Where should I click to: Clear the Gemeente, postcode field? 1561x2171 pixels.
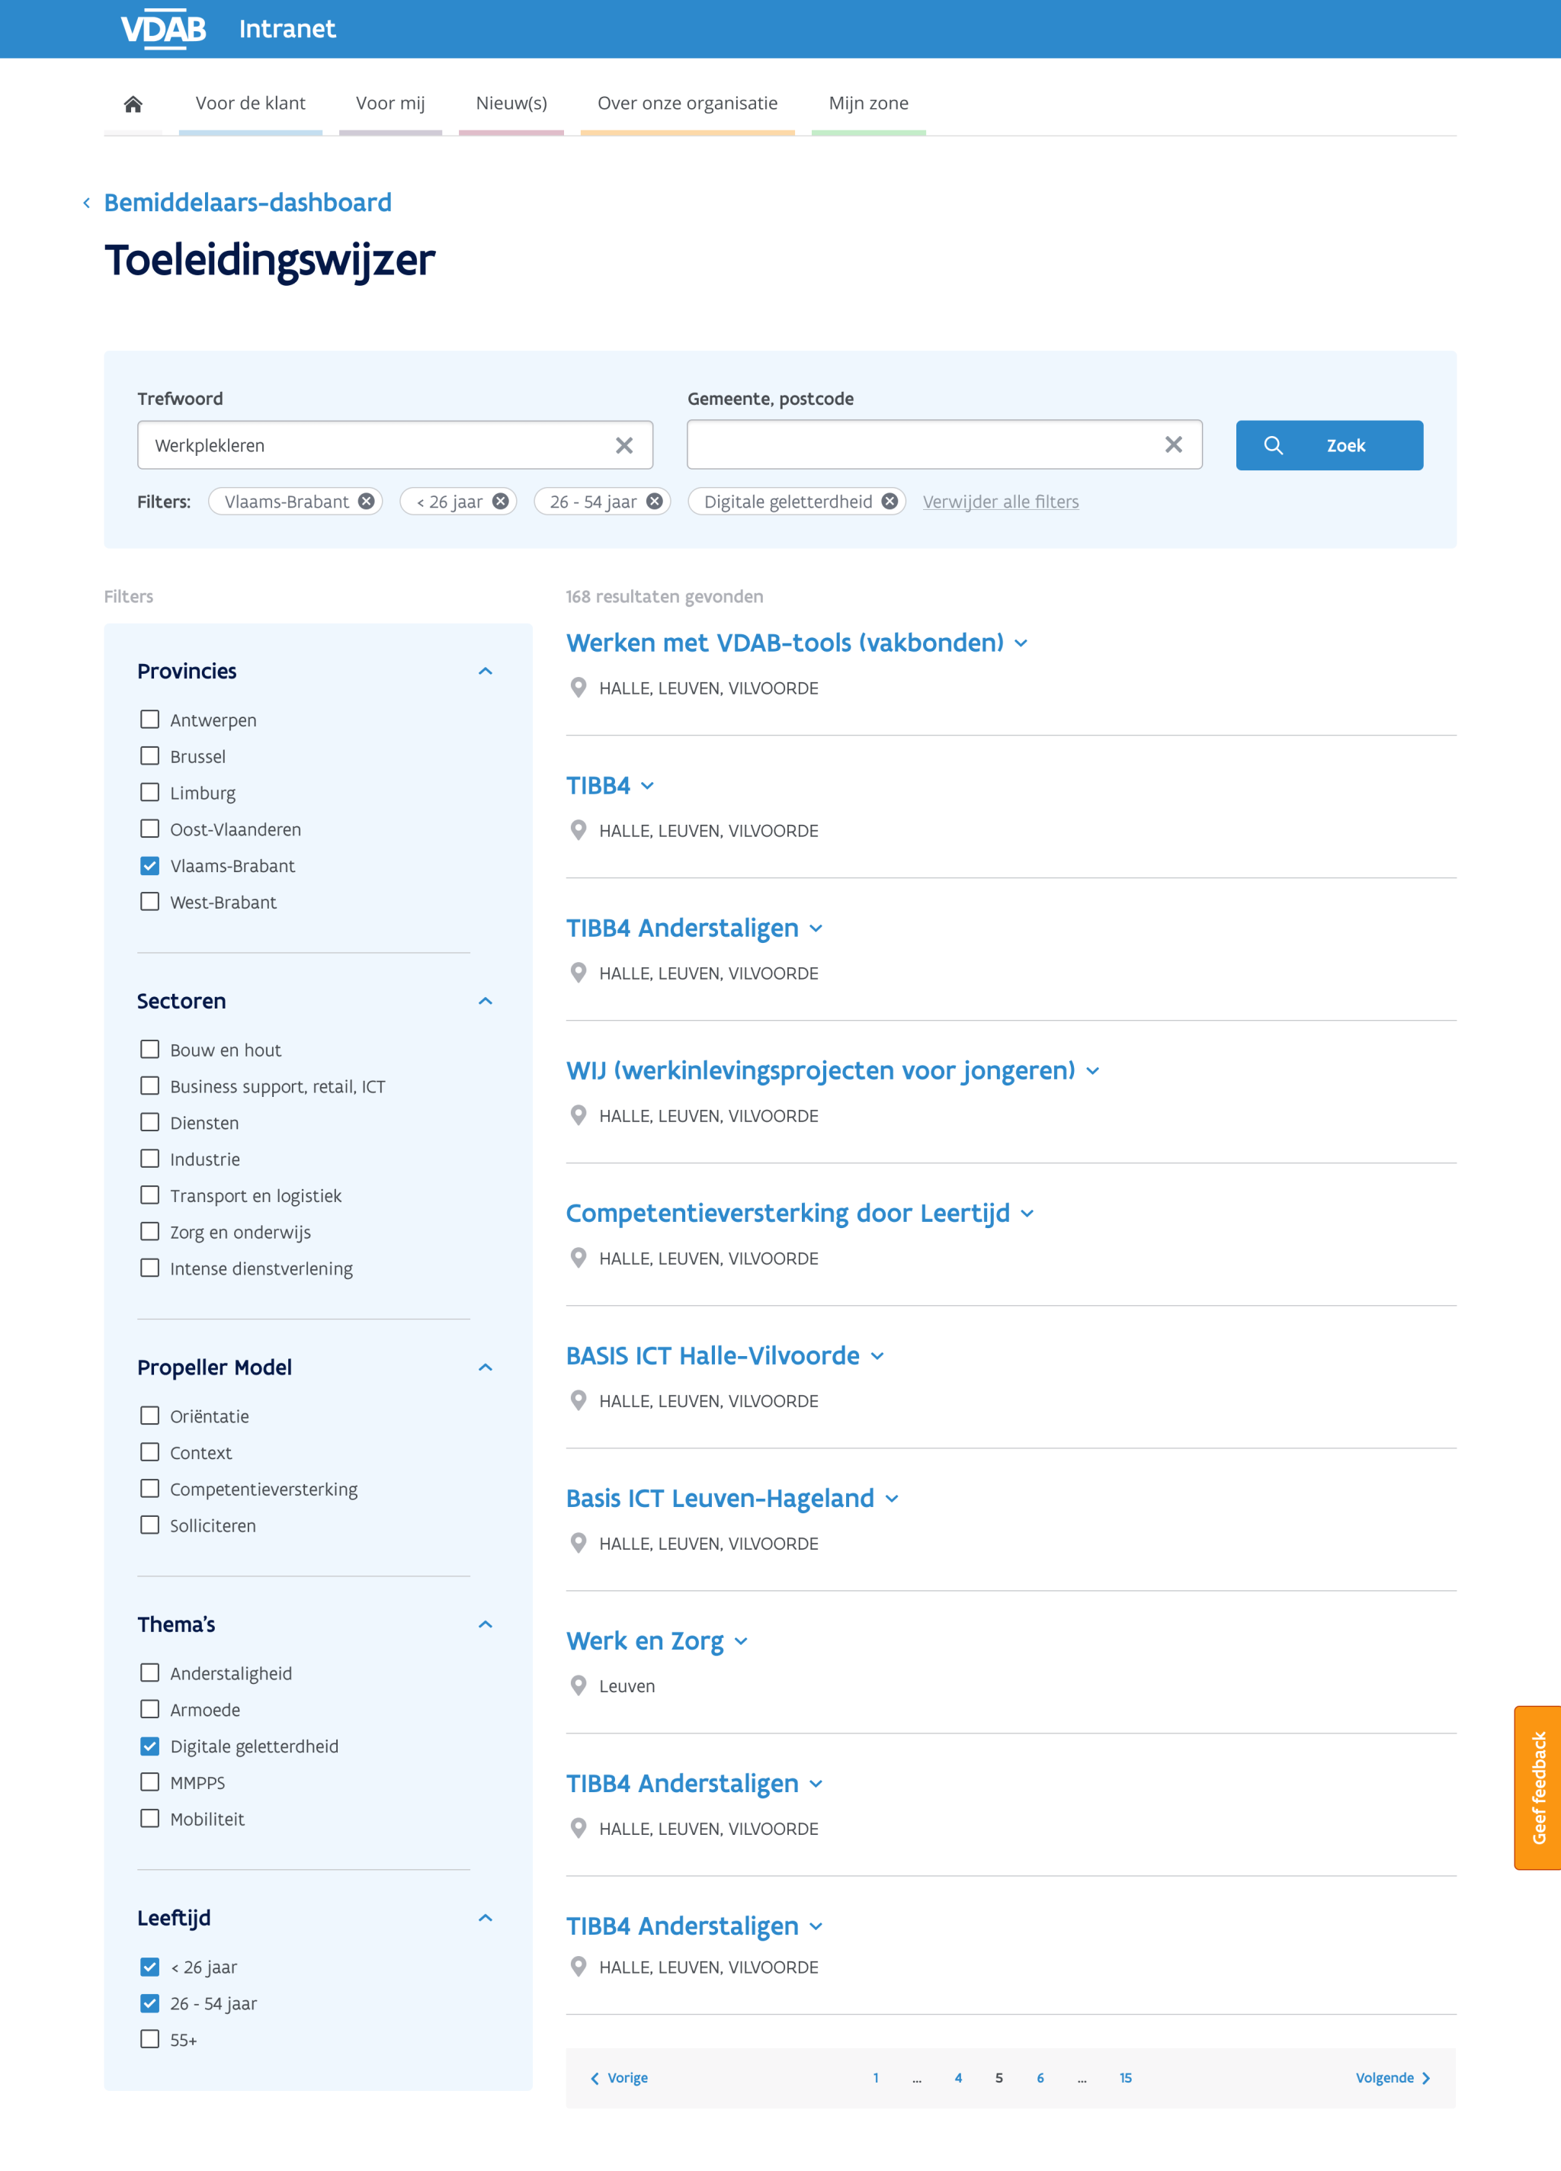[1172, 444]
